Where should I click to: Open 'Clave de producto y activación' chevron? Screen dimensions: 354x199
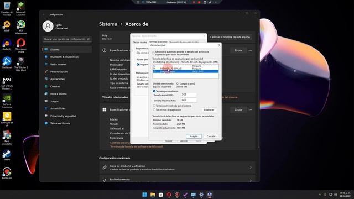pyautogui.click(x=251, y=167)
